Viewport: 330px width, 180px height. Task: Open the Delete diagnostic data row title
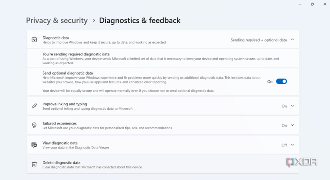(61, 162)
